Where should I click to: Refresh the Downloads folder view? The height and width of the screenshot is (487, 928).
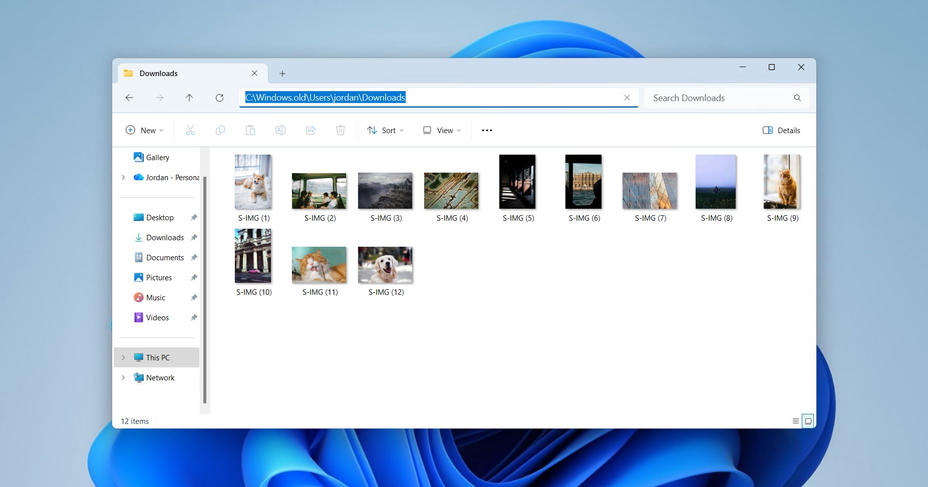[x=219, y=98]
